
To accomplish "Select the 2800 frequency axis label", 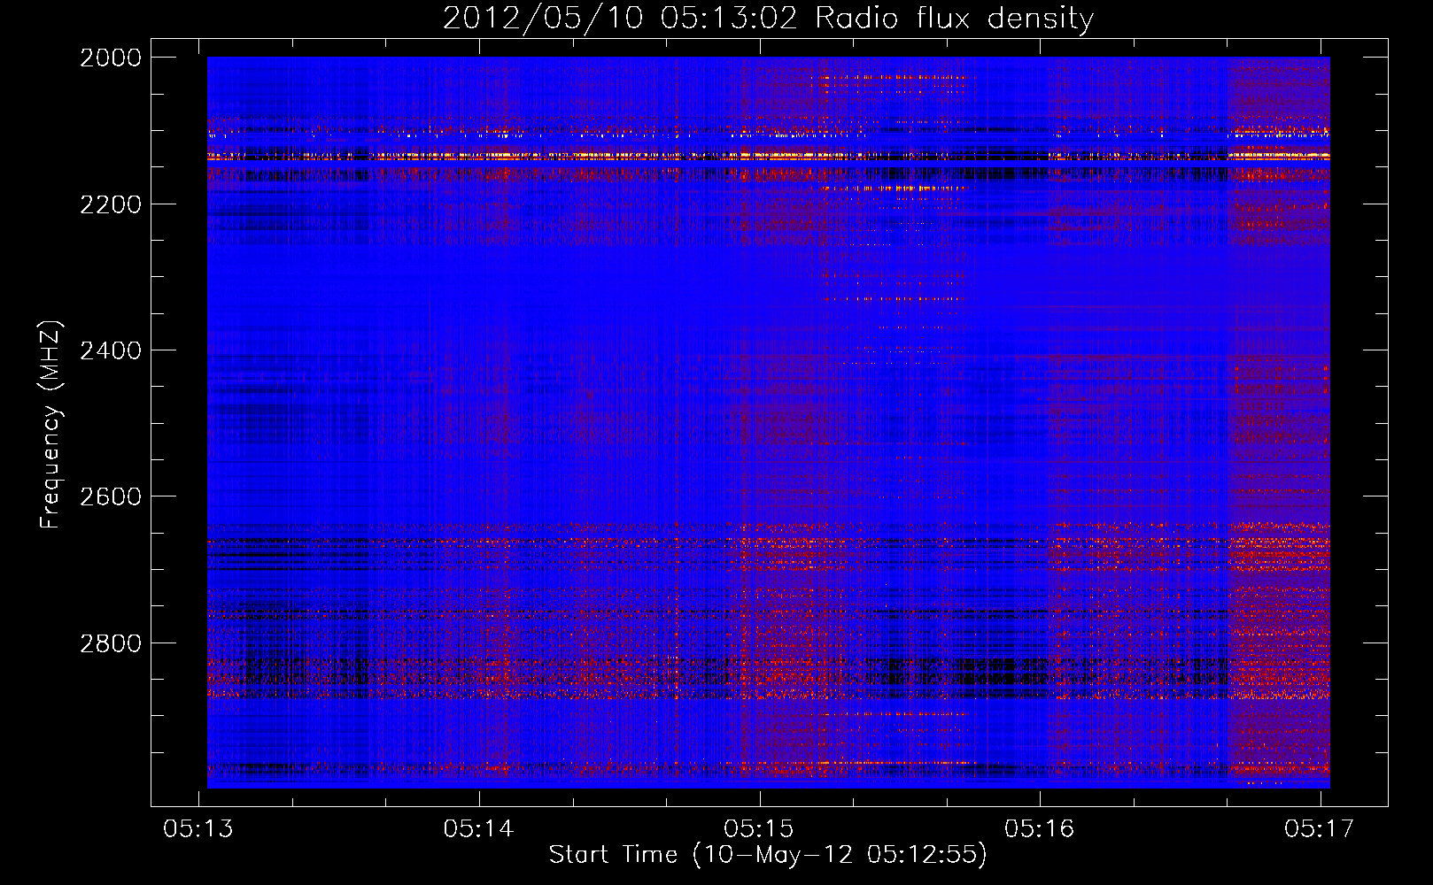I will point(111,643).
